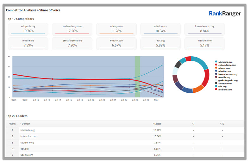Sort by the 30 column header
This screenshot has width=250, height=161.
(222, 124)
